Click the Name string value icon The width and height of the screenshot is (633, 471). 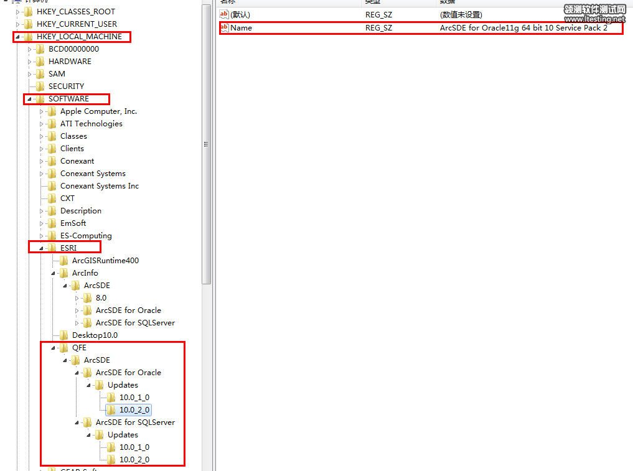[225, 27]
